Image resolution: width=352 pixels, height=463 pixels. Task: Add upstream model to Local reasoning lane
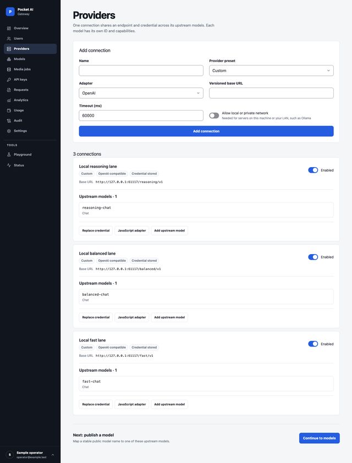[169, 230]
